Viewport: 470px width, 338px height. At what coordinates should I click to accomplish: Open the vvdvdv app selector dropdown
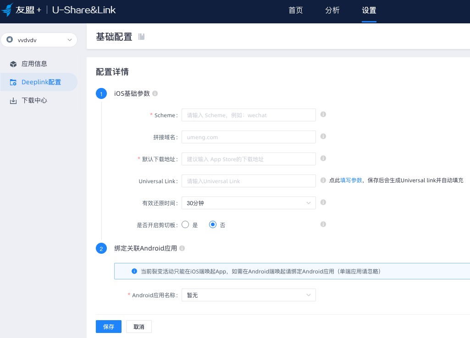tap(39, 40)
